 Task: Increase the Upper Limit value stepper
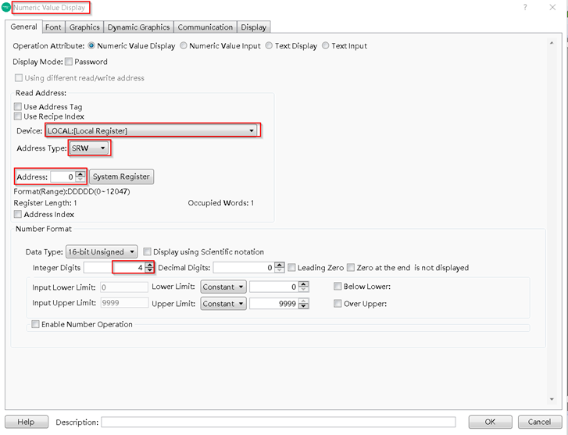tap(303, 301)
